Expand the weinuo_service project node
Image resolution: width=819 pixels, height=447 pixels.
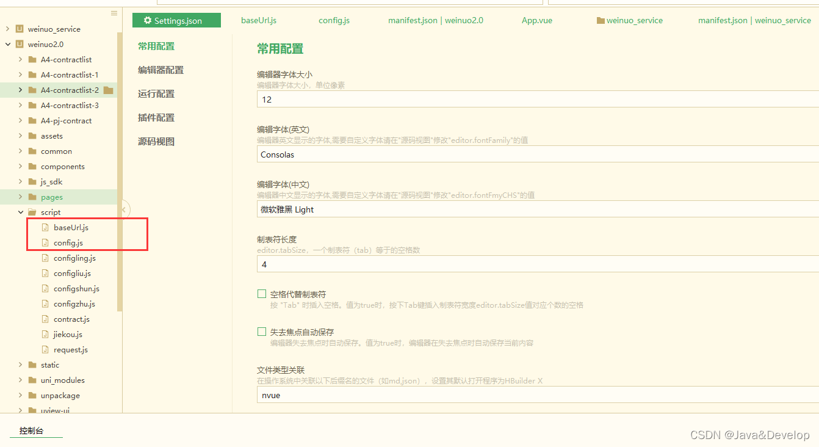tap(7, 29)
